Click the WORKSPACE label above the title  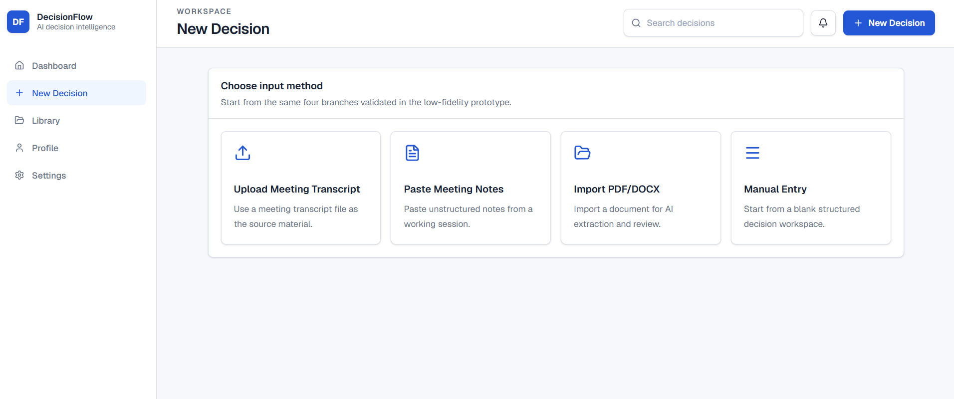click(x=204, y=11)
